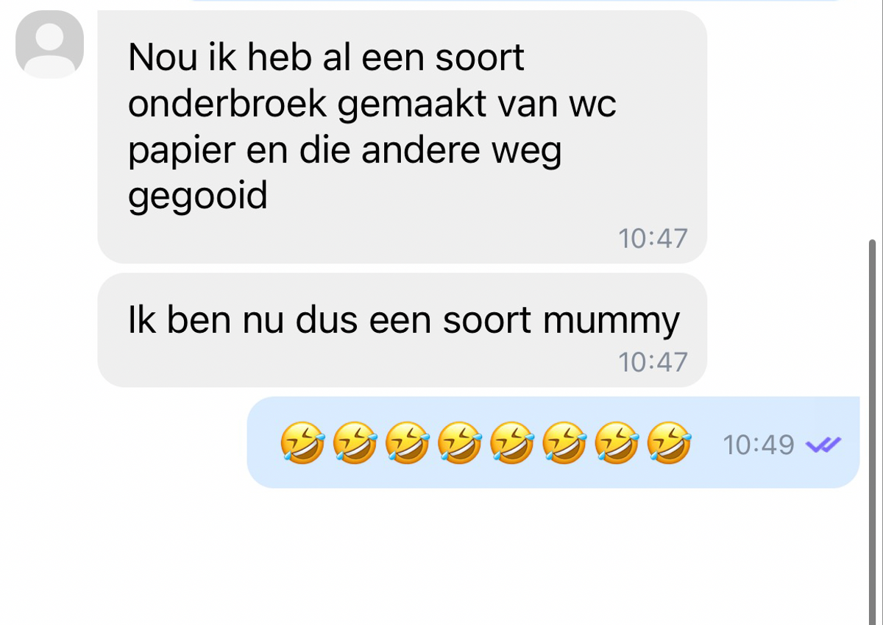
Task: Click the word 'onderbroek' in the message
Action: pyautogui.click(x=227, y=104)
